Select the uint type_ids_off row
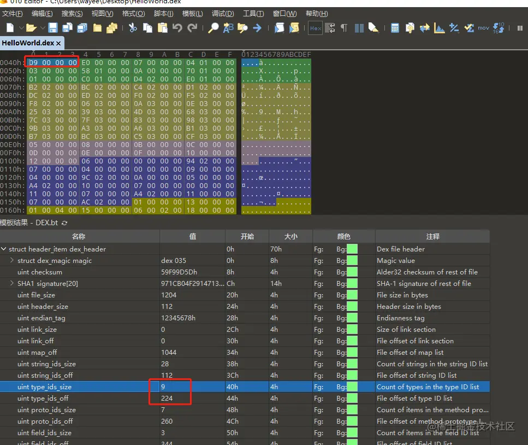 245,398
